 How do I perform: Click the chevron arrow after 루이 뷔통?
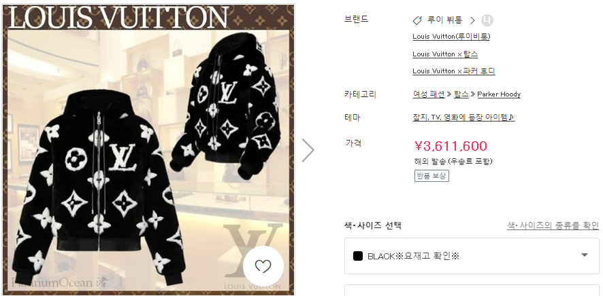pos(472,20)
